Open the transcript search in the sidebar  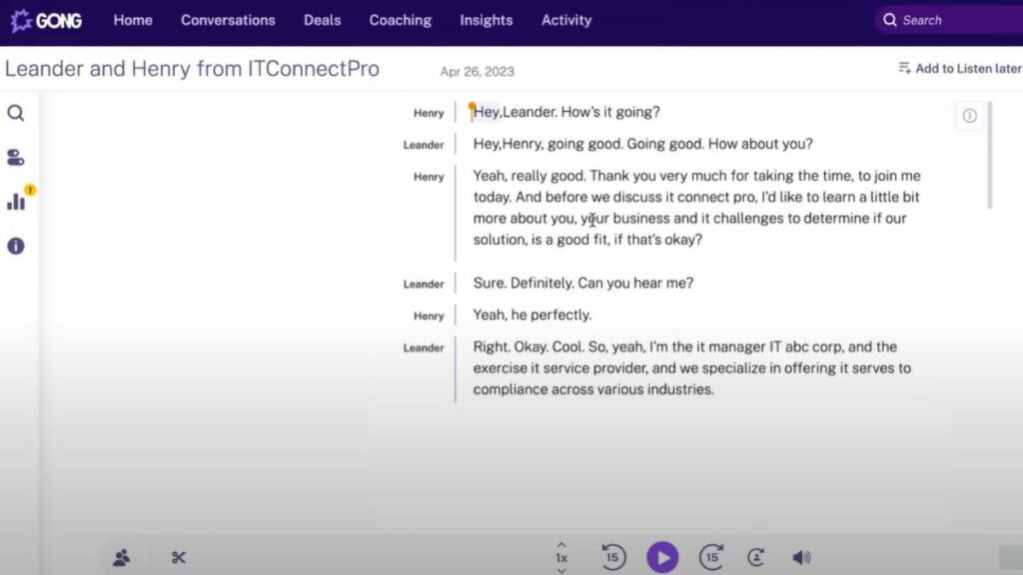click(16, 113)
